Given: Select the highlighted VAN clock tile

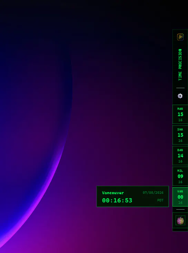Looking at the screenshot, I should click(180, 197).
